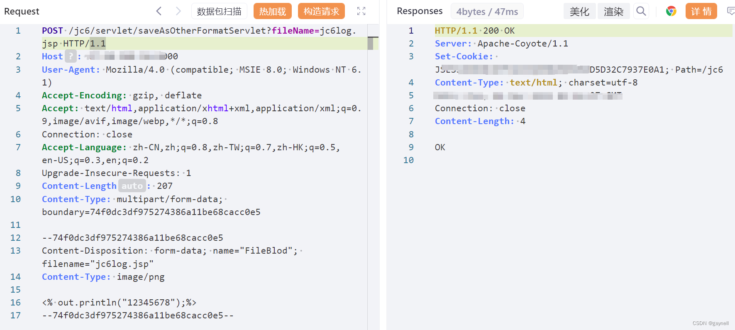Click the 美化 beautify button
This screenshot has height=330, width=735.
[579, 11]
